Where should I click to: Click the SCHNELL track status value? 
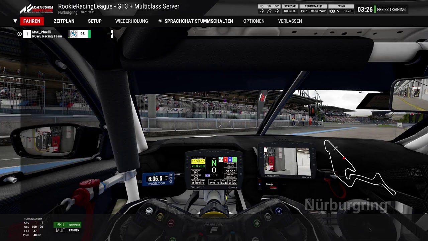coord(290,11)
